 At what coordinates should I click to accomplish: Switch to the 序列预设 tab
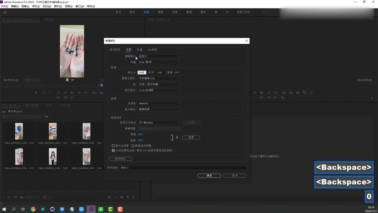pyautogui.click(x=115, y=50)
